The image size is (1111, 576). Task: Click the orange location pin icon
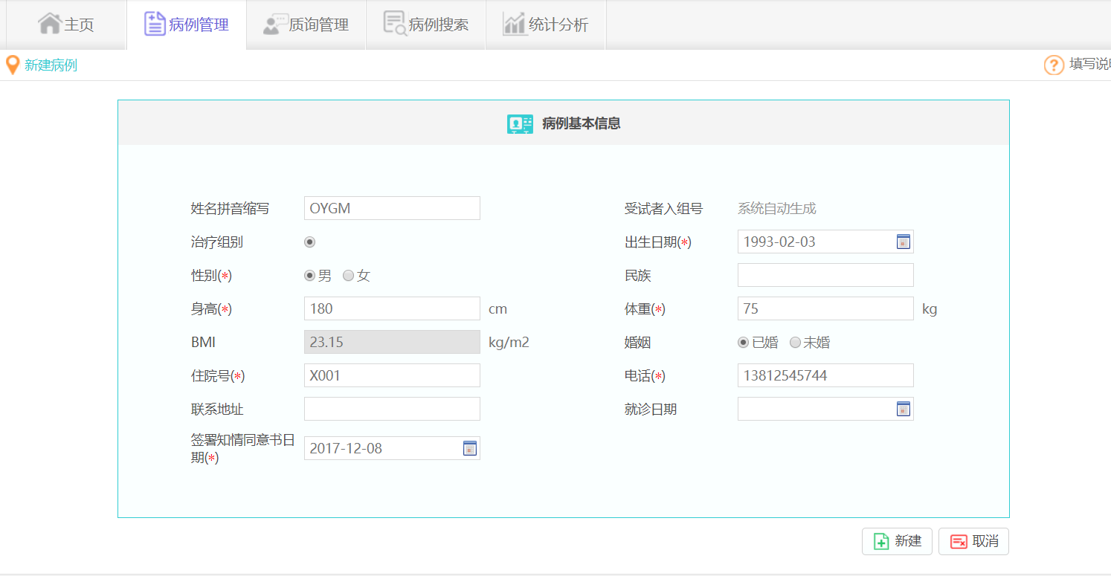click(12, 65)
